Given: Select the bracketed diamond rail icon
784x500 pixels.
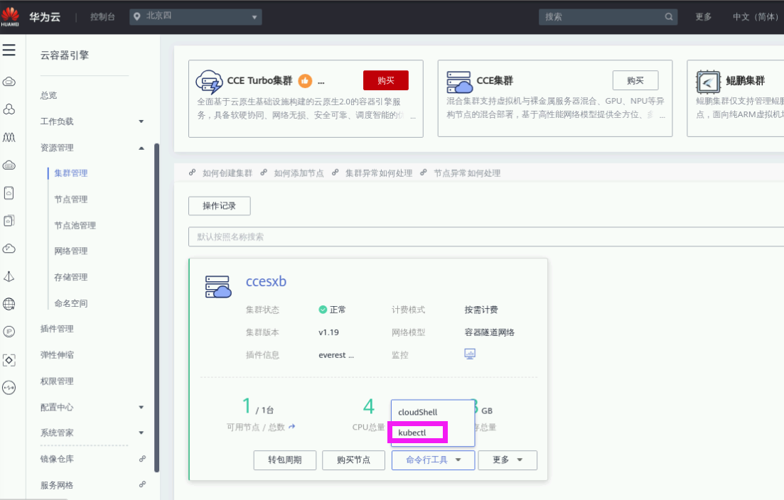Looking at the screenshot, I should (x=9, y=359).
